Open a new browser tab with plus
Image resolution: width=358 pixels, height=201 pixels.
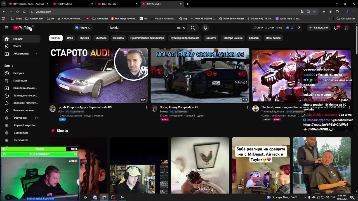tap(187, 4)
